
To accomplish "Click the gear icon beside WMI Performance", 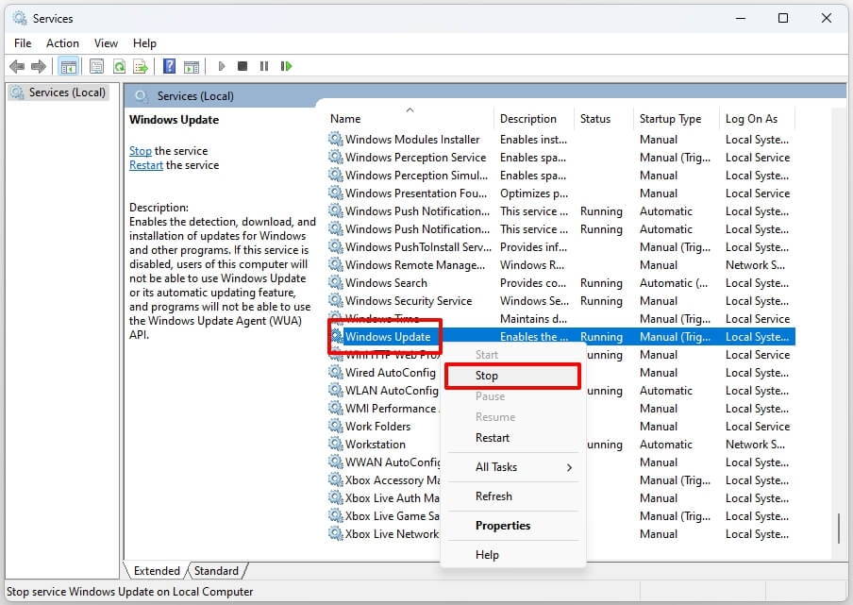I will (x=336, y=409).
